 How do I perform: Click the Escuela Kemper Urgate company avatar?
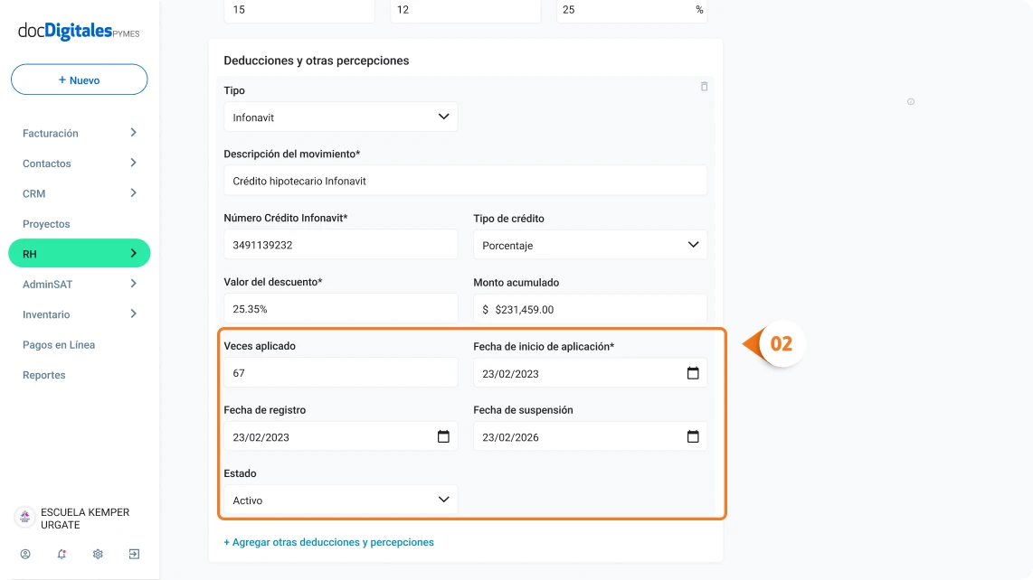24,518
